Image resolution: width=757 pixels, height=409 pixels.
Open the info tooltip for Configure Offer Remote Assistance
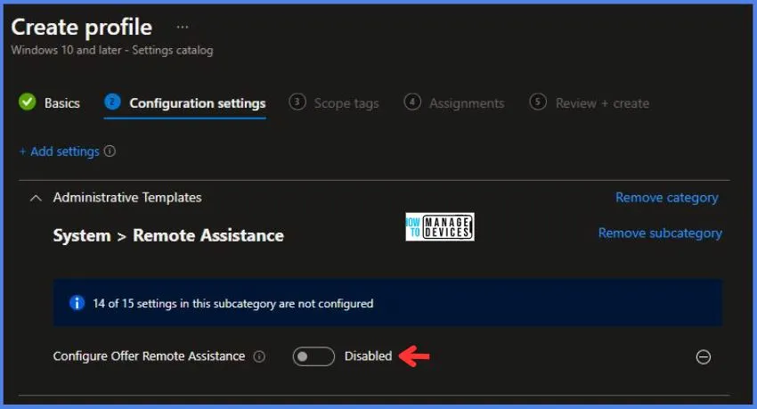pos(259,356)
